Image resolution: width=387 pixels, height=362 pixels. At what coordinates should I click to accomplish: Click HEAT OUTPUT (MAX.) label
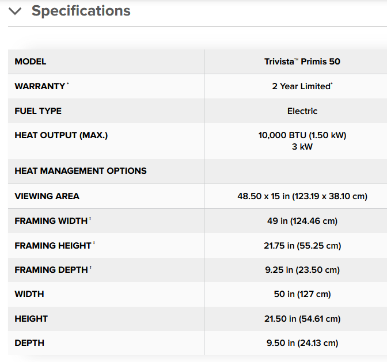click(61, 135)
